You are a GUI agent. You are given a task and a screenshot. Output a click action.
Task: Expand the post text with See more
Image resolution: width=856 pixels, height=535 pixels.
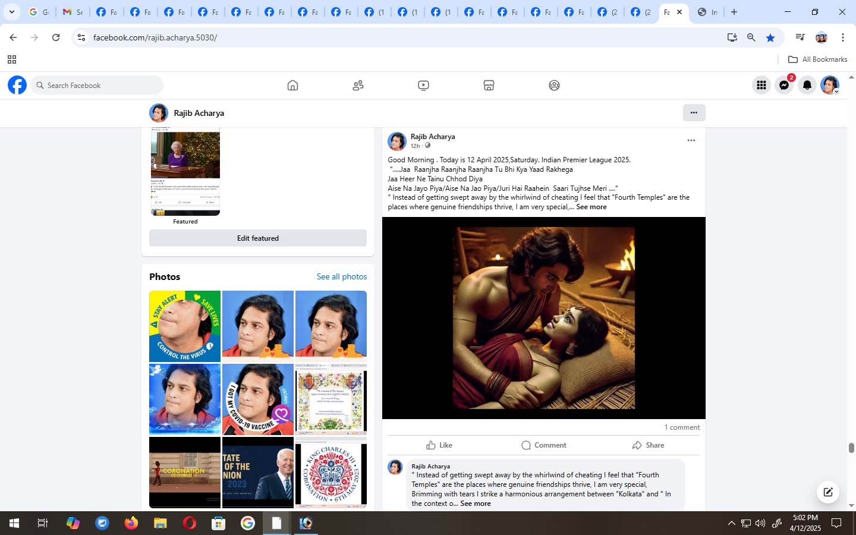pyautogui.click(x=591, y=207)
